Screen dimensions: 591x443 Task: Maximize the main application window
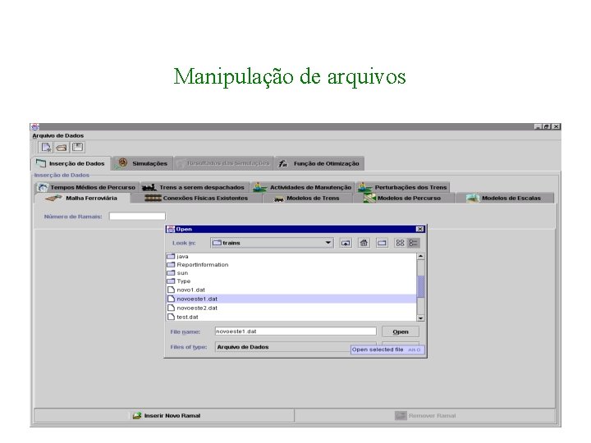pos(547,127)
